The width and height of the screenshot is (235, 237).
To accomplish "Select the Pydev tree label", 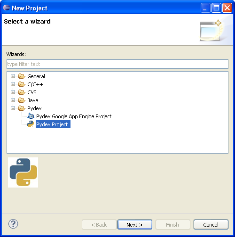I will tap(34, 108).
